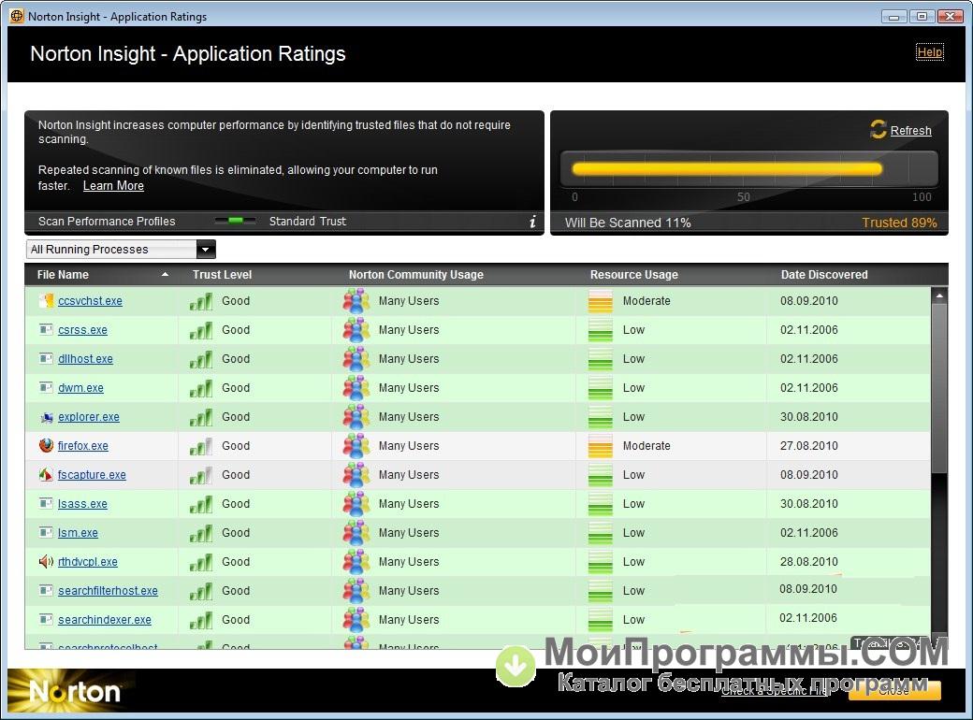Click the Norton icon in the title bar
Viewport: 973px width, 720px height.
click(x=17, y=16)
